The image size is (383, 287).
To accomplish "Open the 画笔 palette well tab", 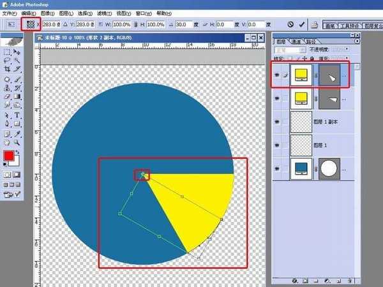I will coord(330,26).
